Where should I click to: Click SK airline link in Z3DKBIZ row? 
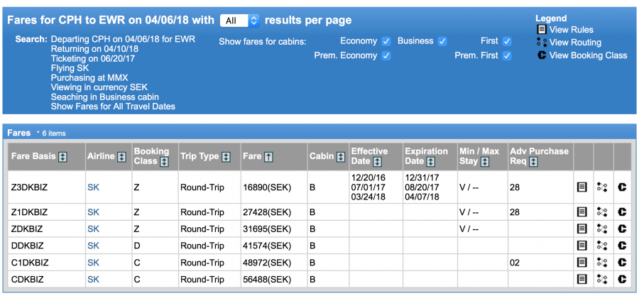click(94, 187)
